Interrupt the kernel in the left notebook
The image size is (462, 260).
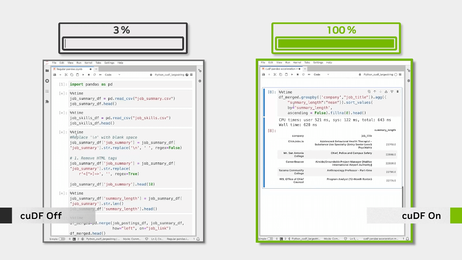click(88, 74)
